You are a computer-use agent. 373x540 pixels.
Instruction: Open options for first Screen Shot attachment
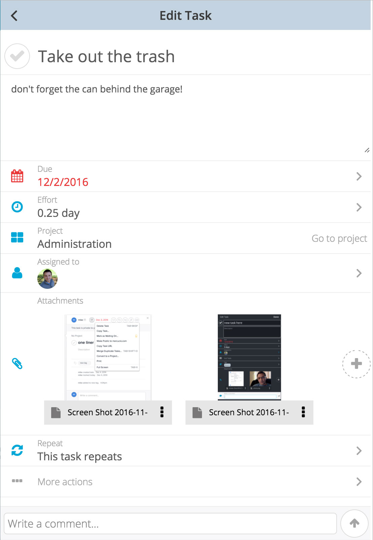click(x=162, y=412)
